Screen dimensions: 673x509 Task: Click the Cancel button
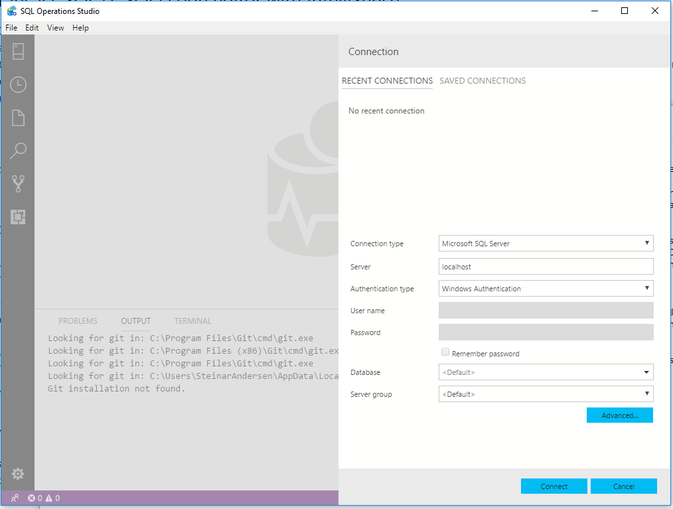point(624,486)
